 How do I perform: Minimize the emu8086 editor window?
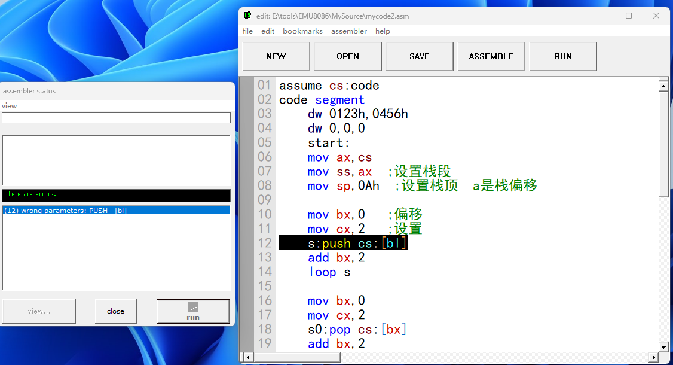pos(602,16)
